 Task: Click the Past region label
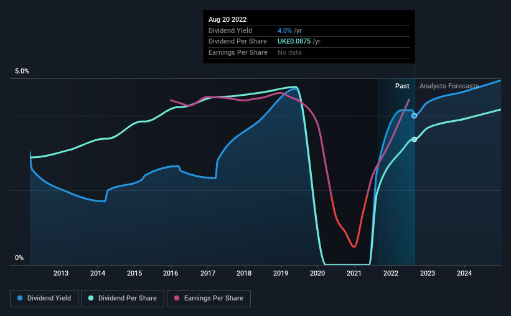click(x=402, y=86)
